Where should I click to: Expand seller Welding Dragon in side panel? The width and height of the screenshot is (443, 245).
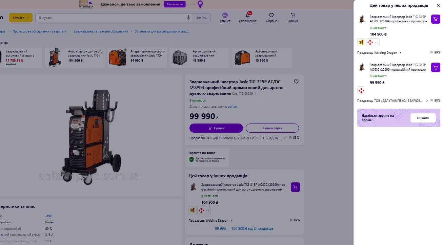pos(379,53)
